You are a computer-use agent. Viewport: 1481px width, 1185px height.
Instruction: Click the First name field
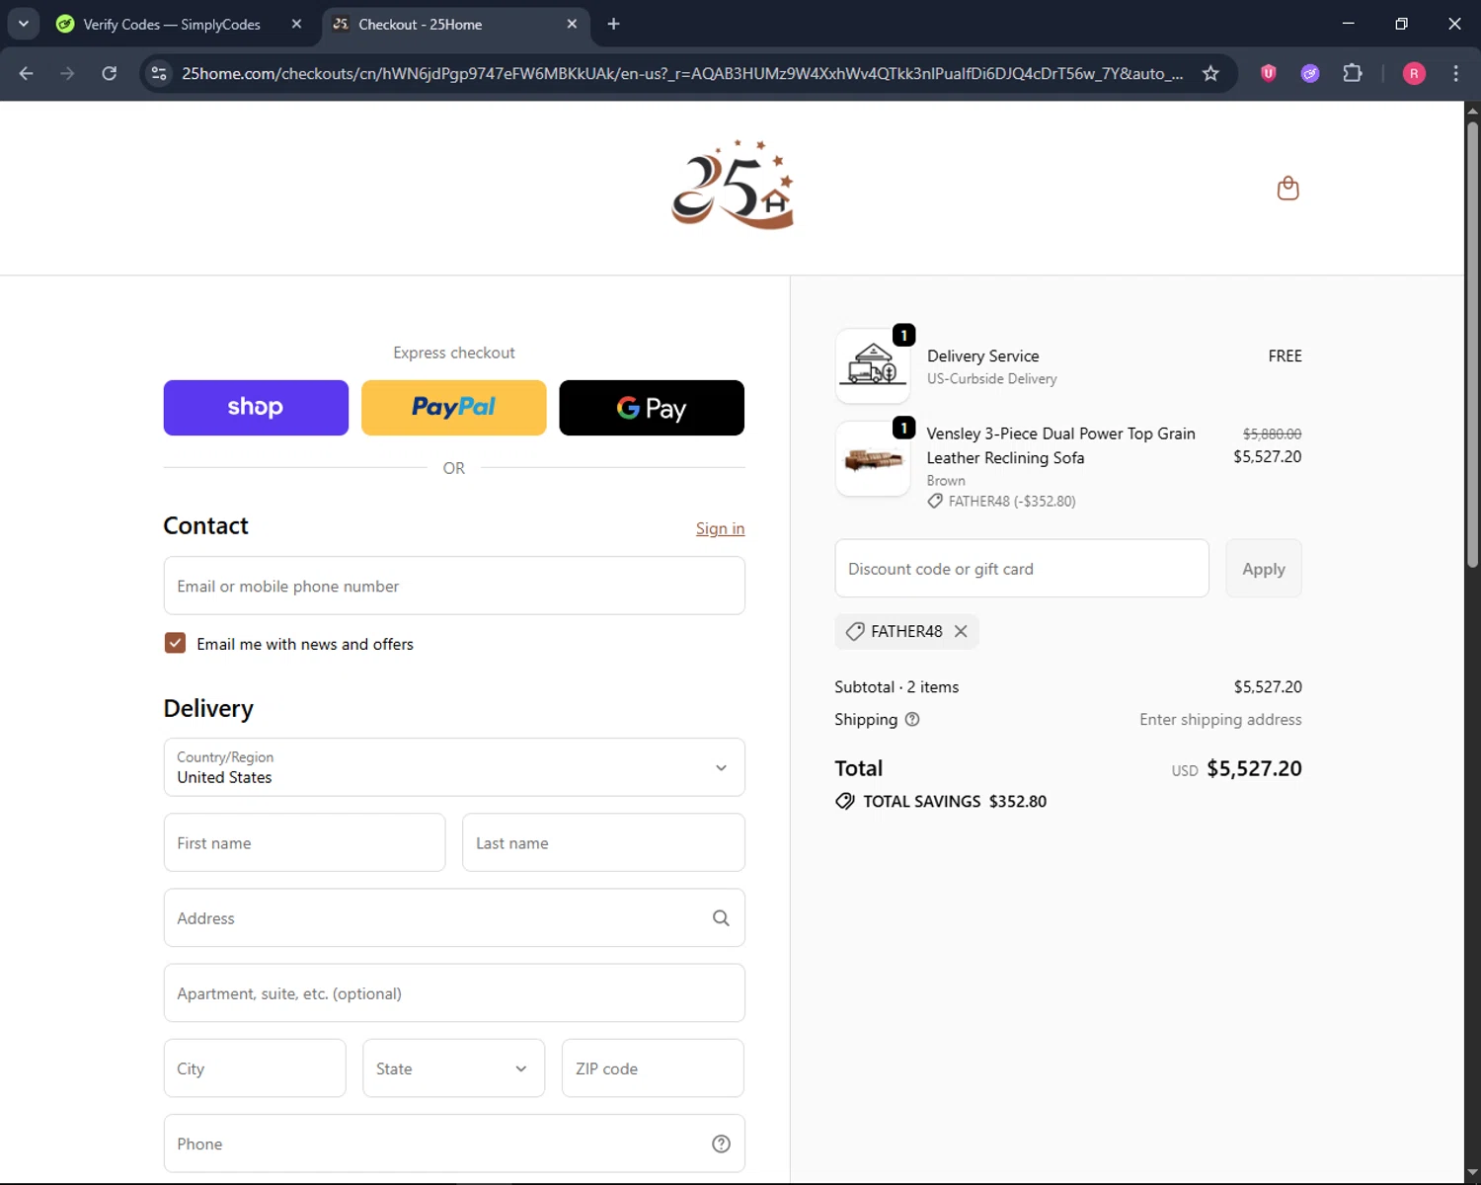coord(304,842)
